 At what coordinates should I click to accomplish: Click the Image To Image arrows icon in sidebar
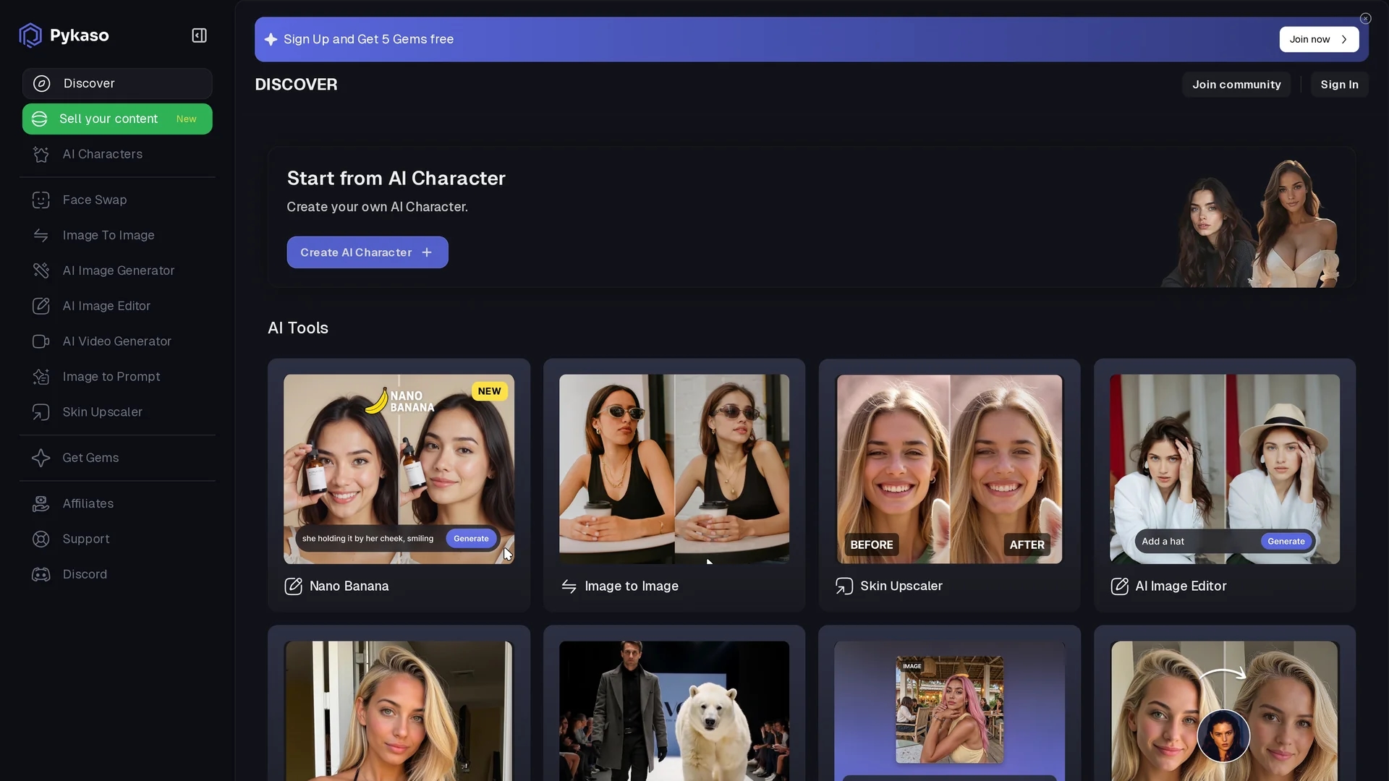[41, 236]
